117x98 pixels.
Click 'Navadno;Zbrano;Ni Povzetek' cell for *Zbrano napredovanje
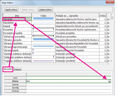pos(77,47)
